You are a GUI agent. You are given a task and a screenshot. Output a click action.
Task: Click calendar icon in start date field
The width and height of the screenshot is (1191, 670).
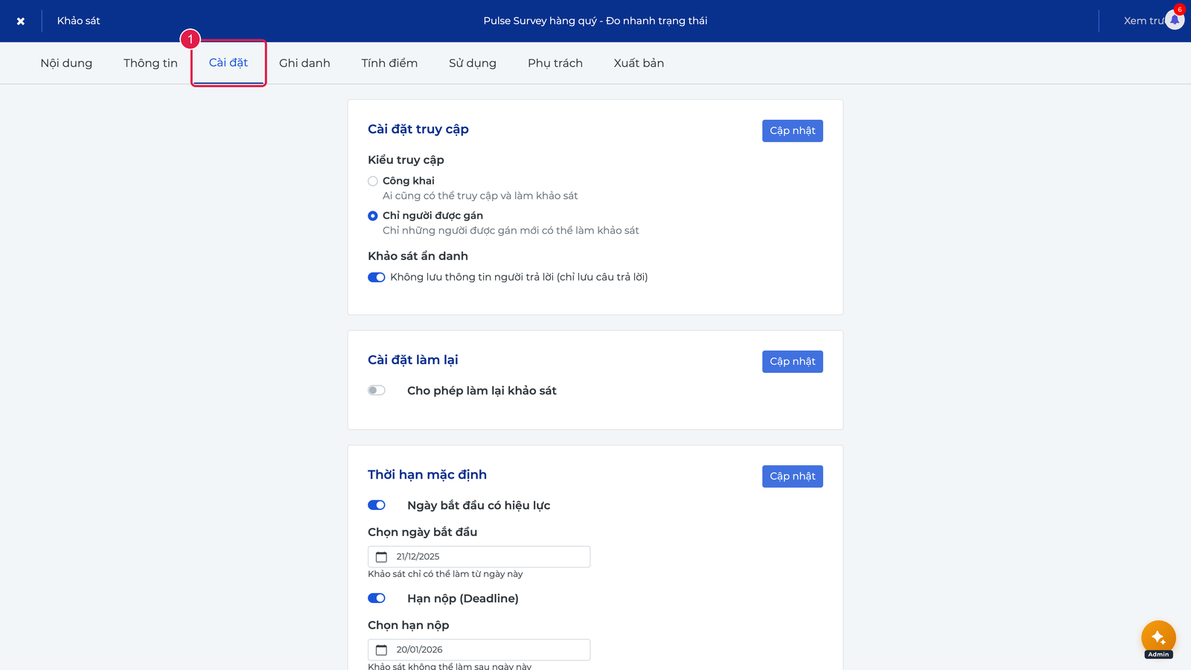pos(381,557)
